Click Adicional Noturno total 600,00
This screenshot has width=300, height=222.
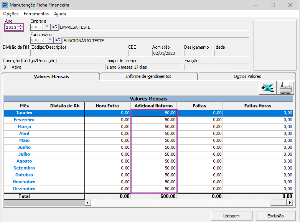153,196
